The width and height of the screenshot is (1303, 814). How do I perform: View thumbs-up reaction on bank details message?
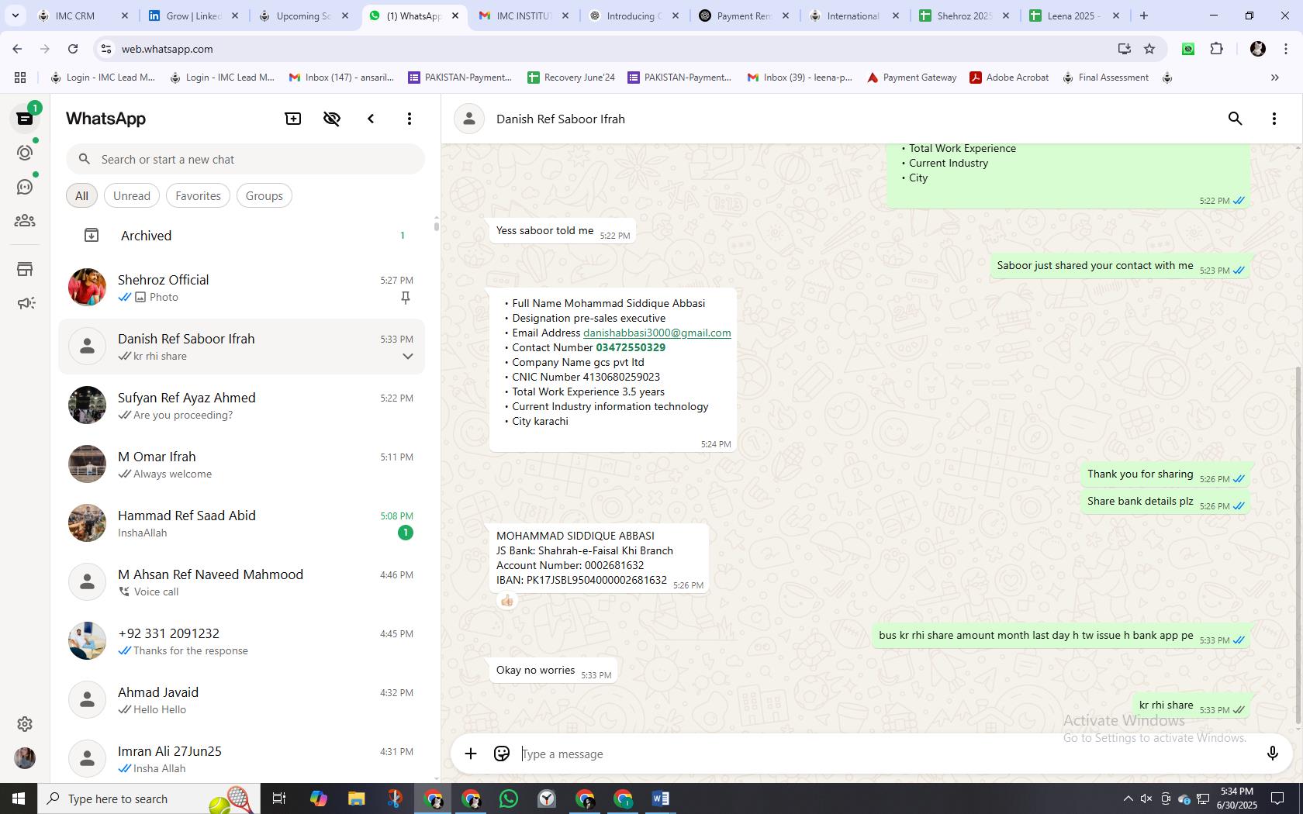click(507, 601)
